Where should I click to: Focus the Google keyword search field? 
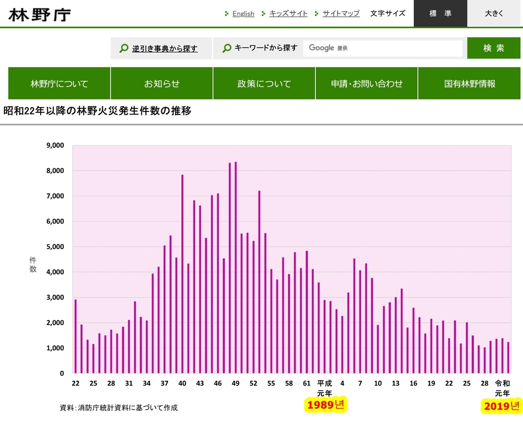pos(382,48)
